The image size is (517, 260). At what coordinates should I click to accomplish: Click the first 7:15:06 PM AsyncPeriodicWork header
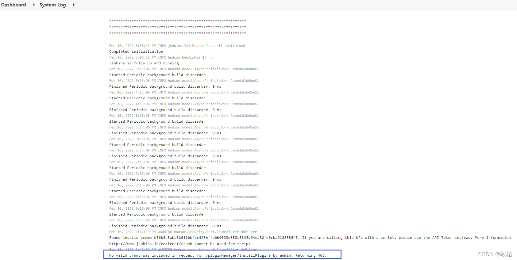[x=184, y=162]
